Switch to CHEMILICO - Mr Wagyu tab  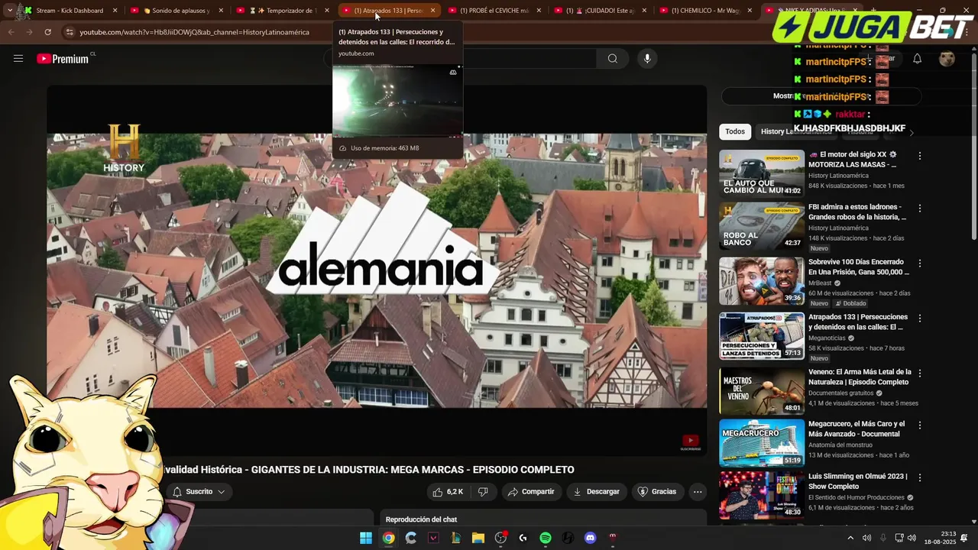coord(704,10)
